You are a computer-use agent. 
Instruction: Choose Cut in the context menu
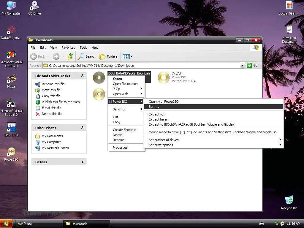click(126, 117)
